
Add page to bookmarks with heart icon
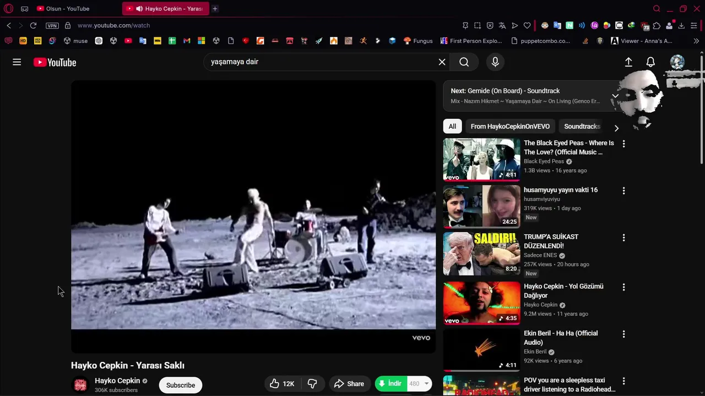[527, 25]
